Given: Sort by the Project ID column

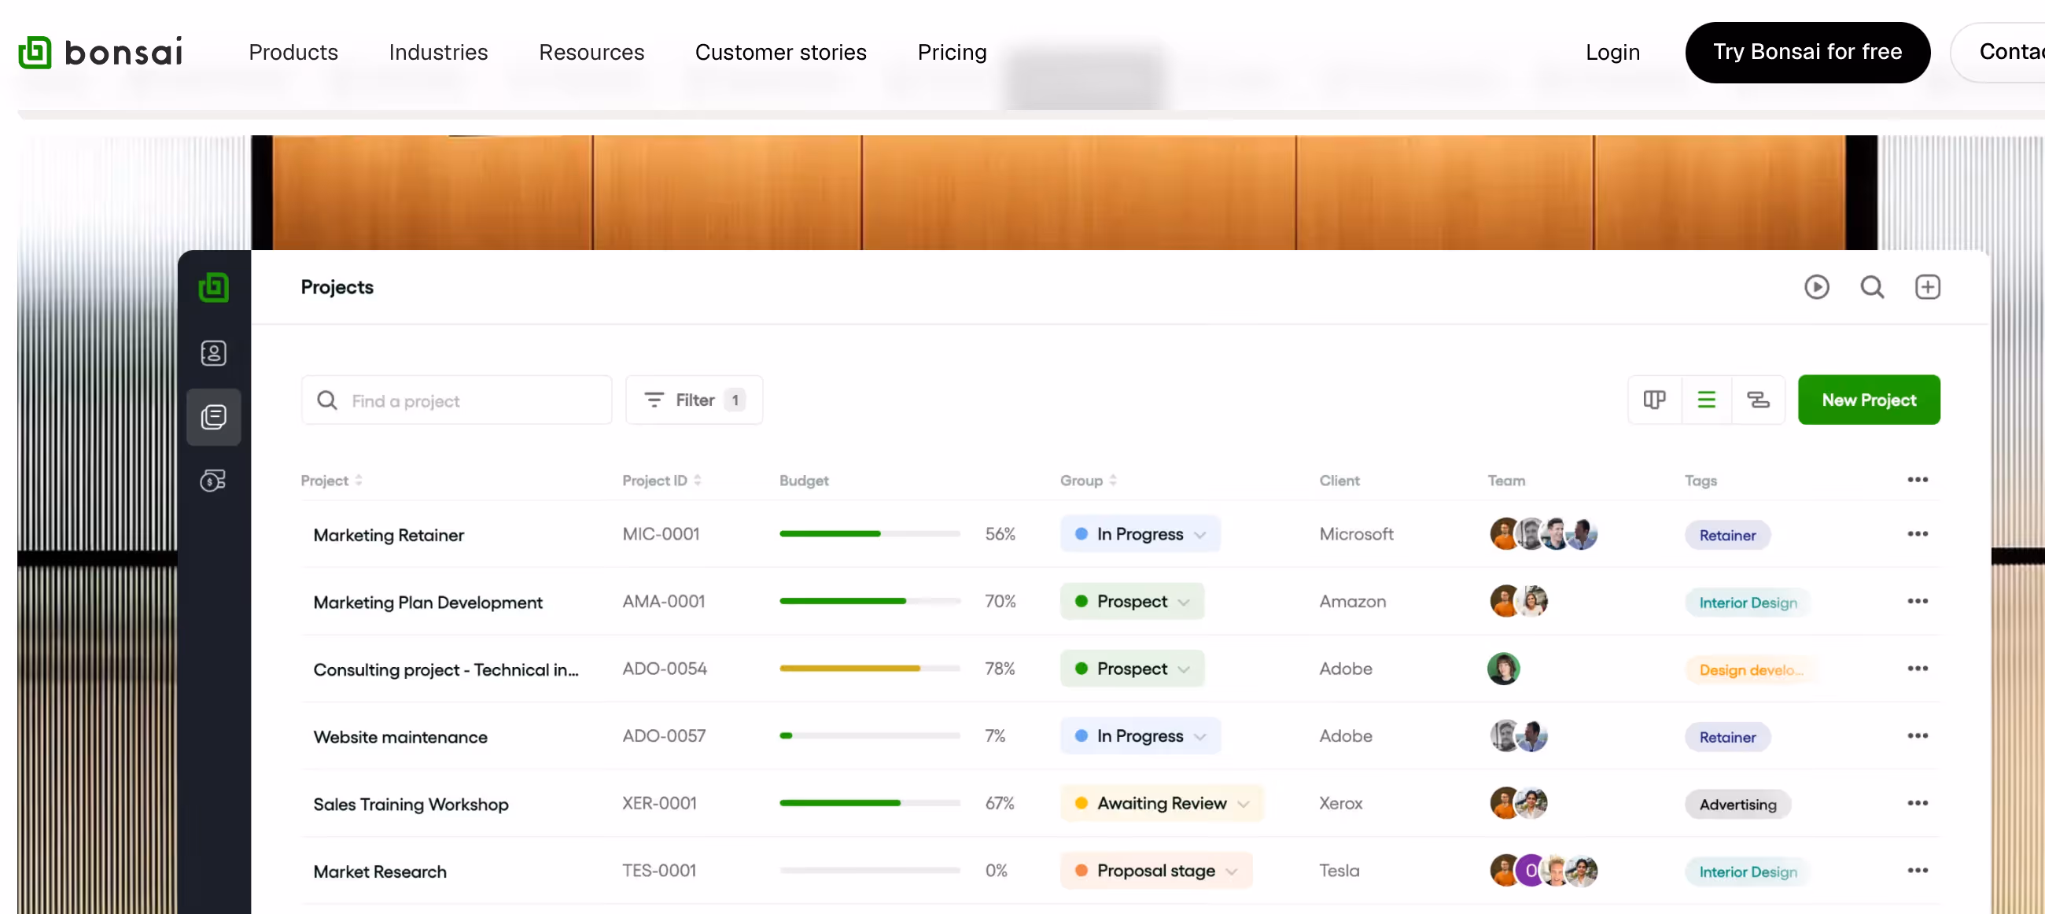Looking at the screenshot, I should (x=662, y=481).
